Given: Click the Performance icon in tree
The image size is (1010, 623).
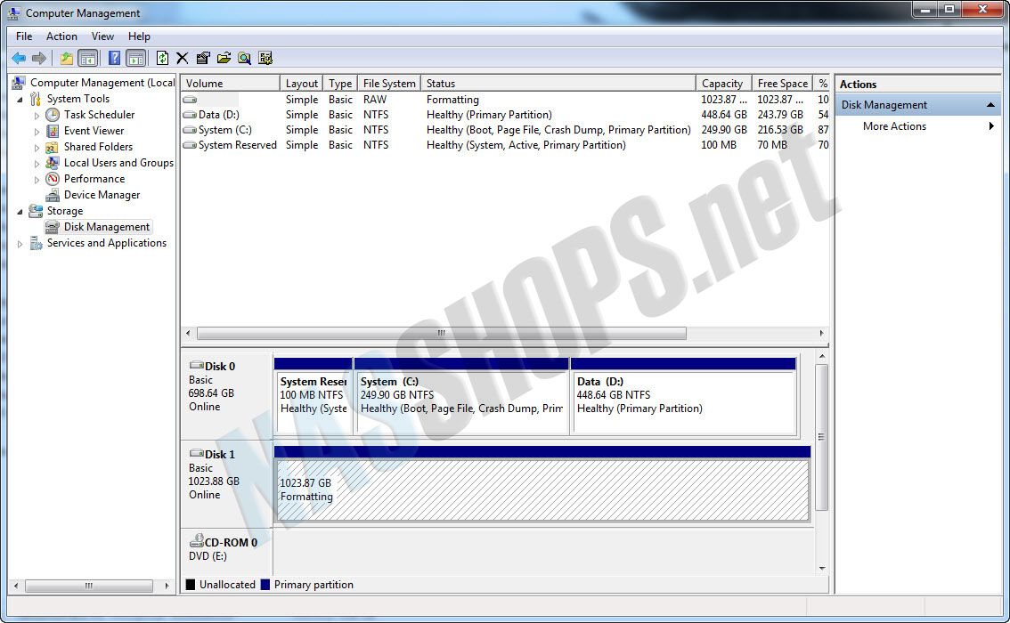Looking at the screenshot, I should tap(53, 179).
